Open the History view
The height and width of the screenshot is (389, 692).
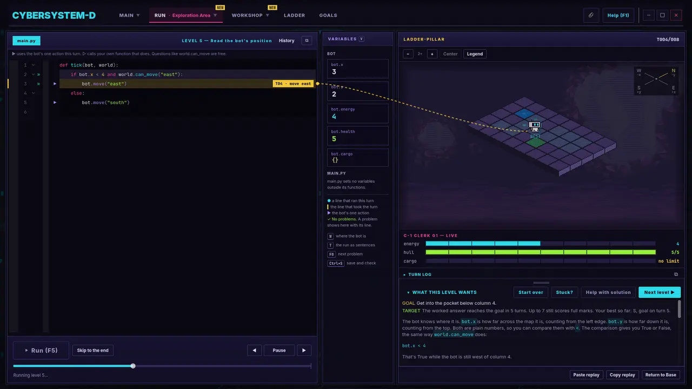point(287,41)
